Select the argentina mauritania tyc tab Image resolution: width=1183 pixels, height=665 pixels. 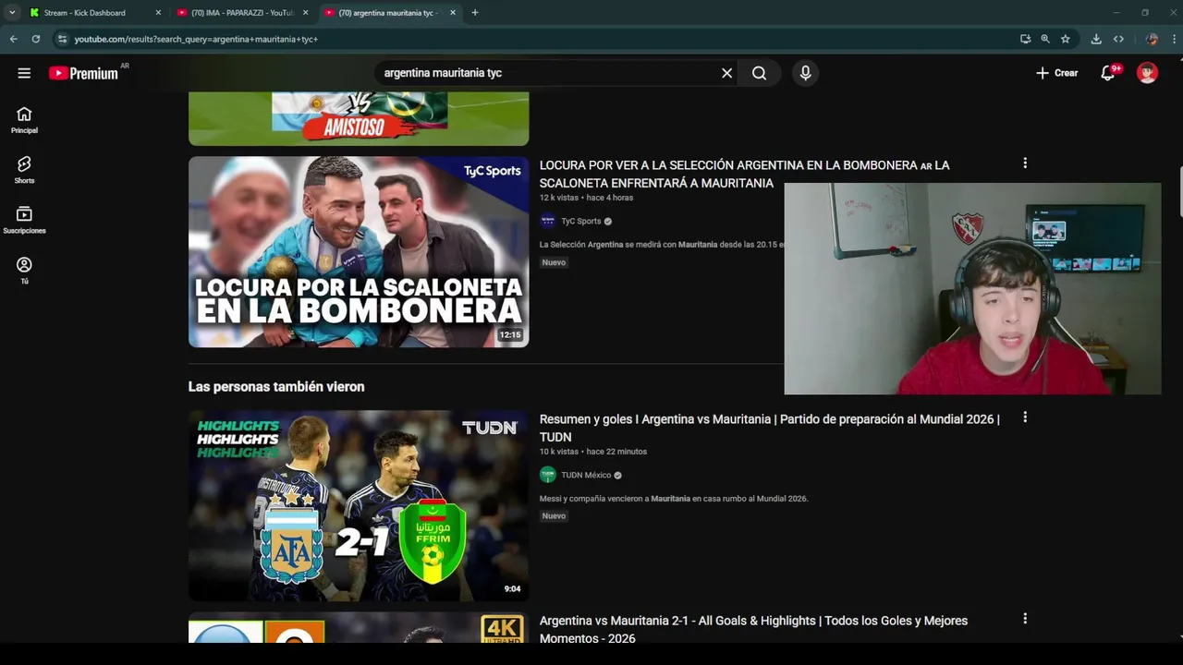coord(390,13)
